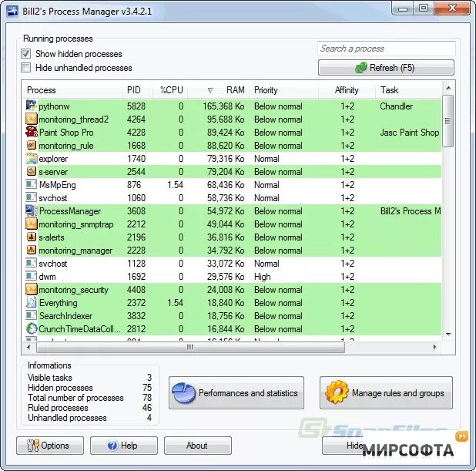Click the Search a process field
Viewport: 476px width, 471px height.
click(x=386, y=49)
